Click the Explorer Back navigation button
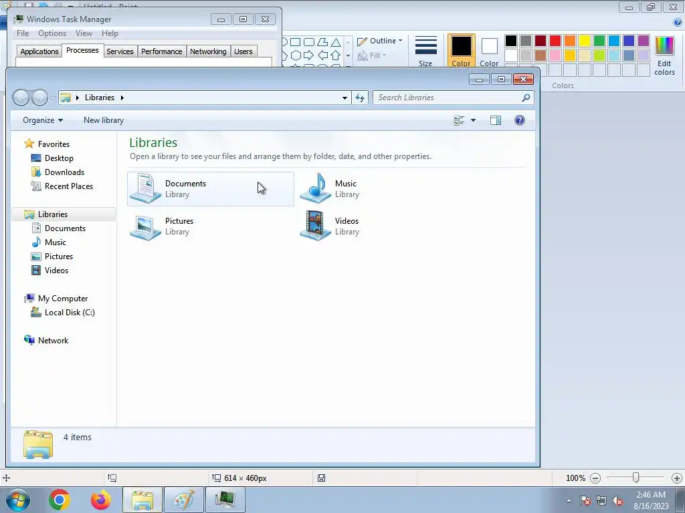 [21, 98]
